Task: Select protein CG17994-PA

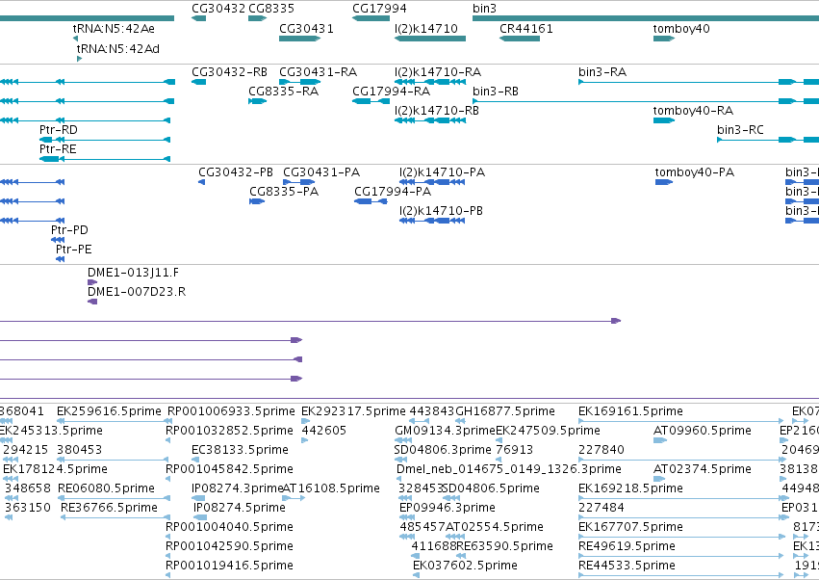Action: 371,201
